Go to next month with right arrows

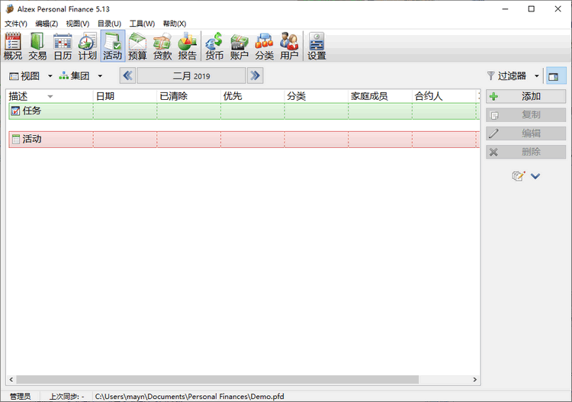point(255,76)
